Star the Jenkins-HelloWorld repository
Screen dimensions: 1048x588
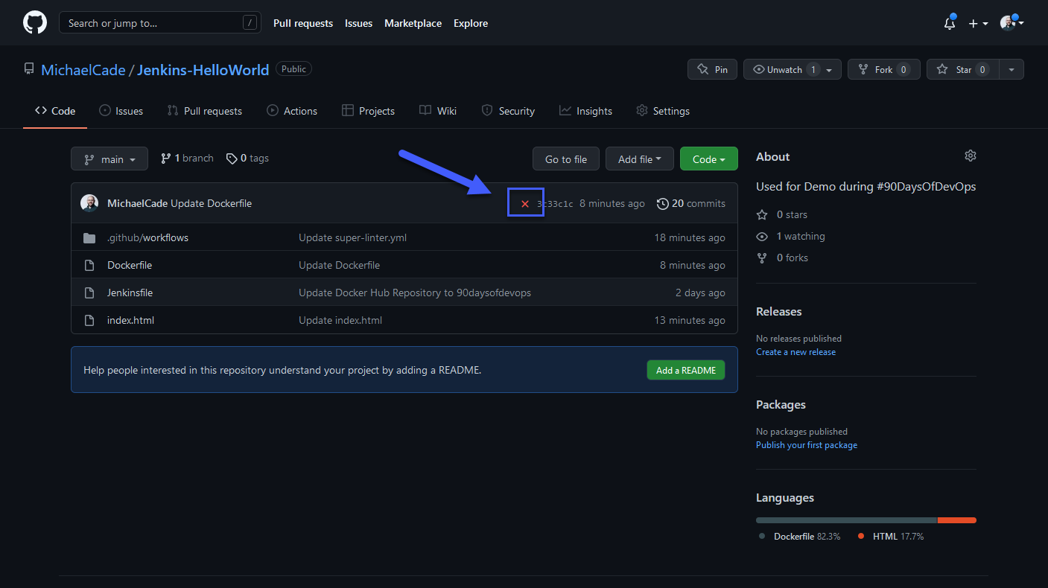coord(963,69)
